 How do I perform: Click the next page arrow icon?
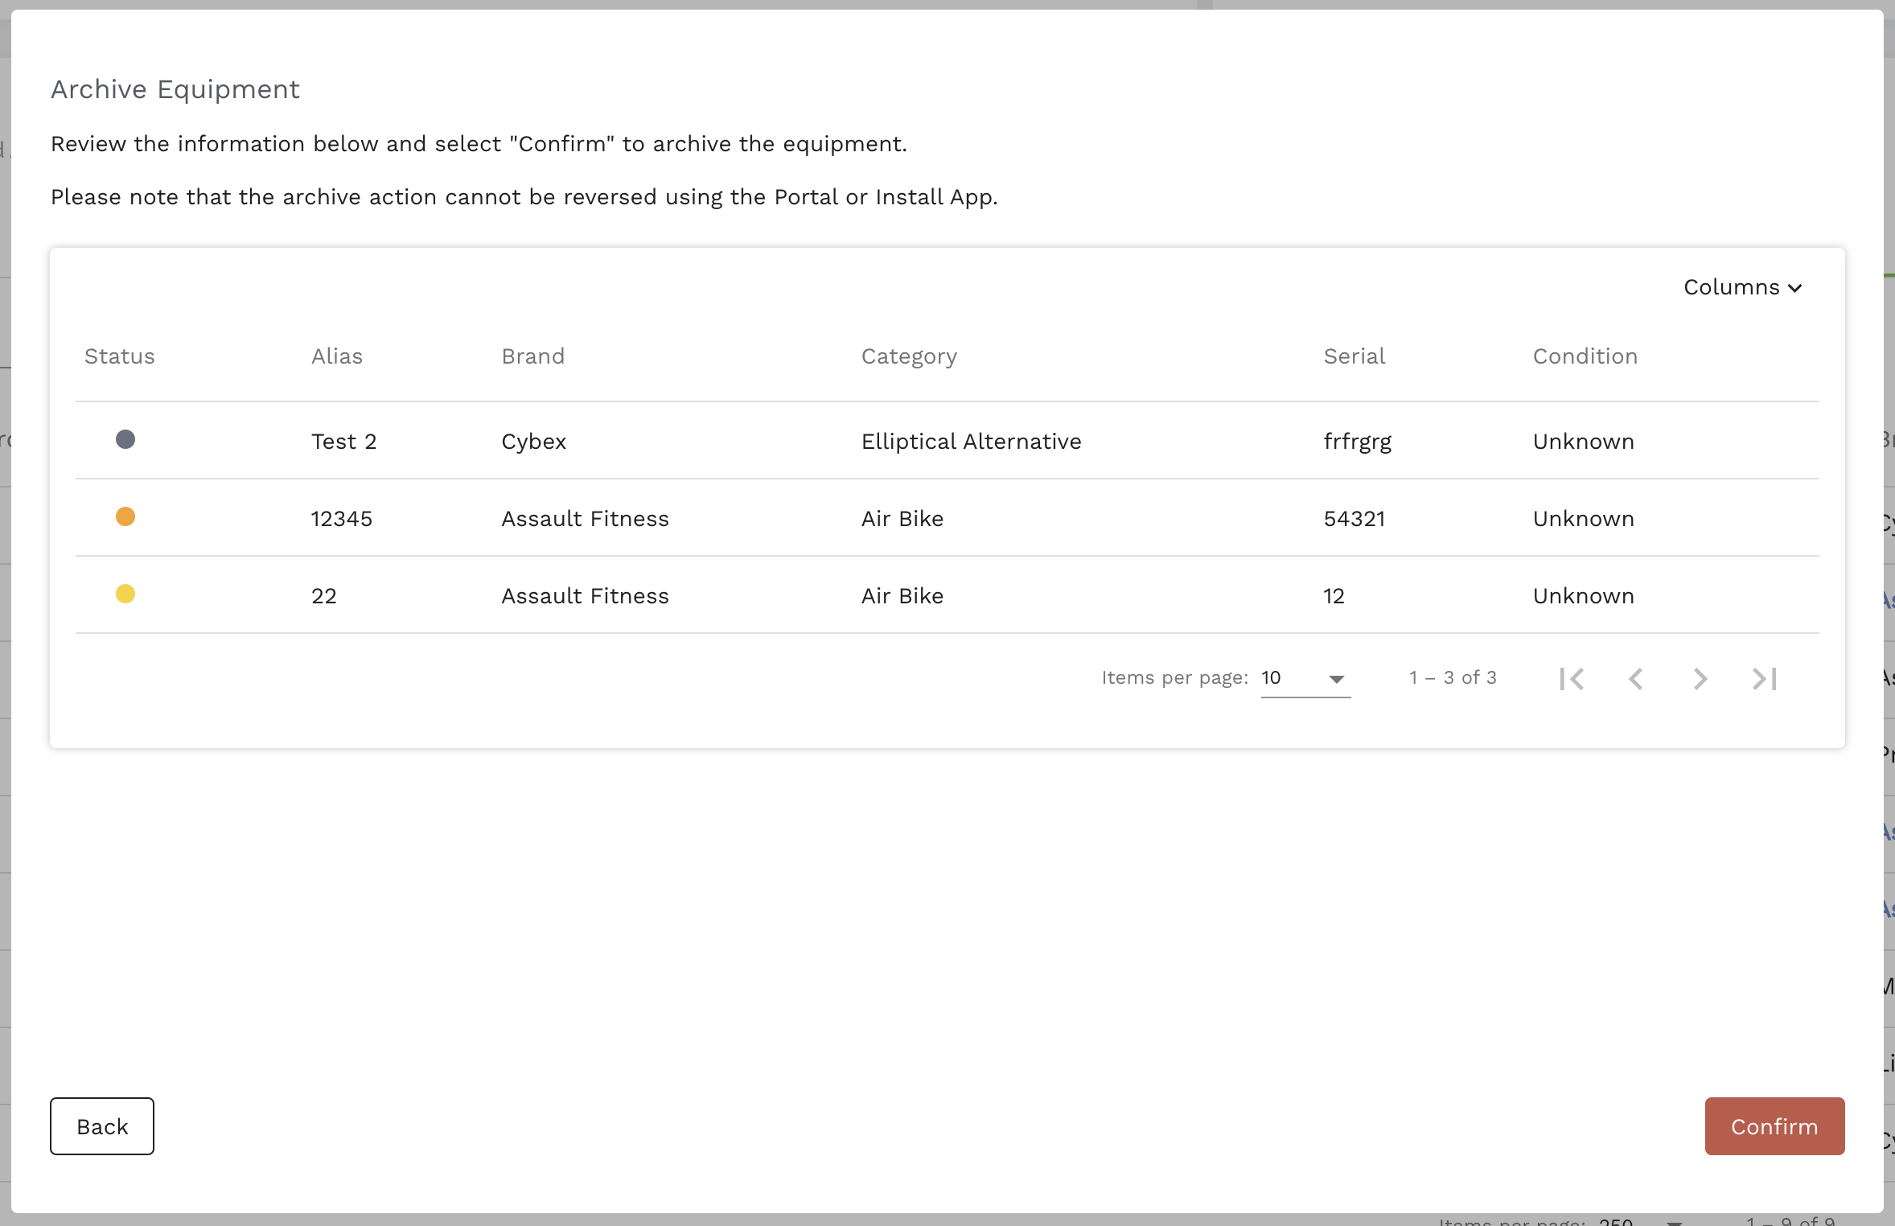(1700, 679)
